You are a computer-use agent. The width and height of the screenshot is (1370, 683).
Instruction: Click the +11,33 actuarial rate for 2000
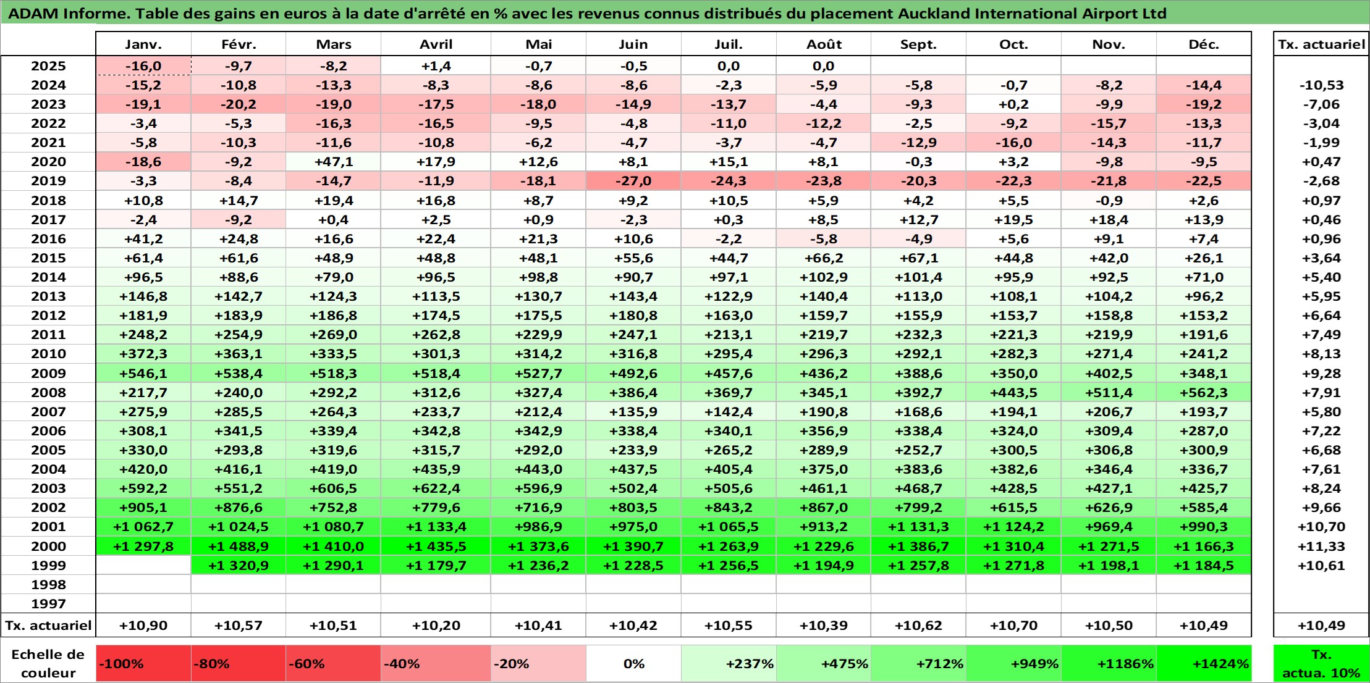tap(1321, 546)
